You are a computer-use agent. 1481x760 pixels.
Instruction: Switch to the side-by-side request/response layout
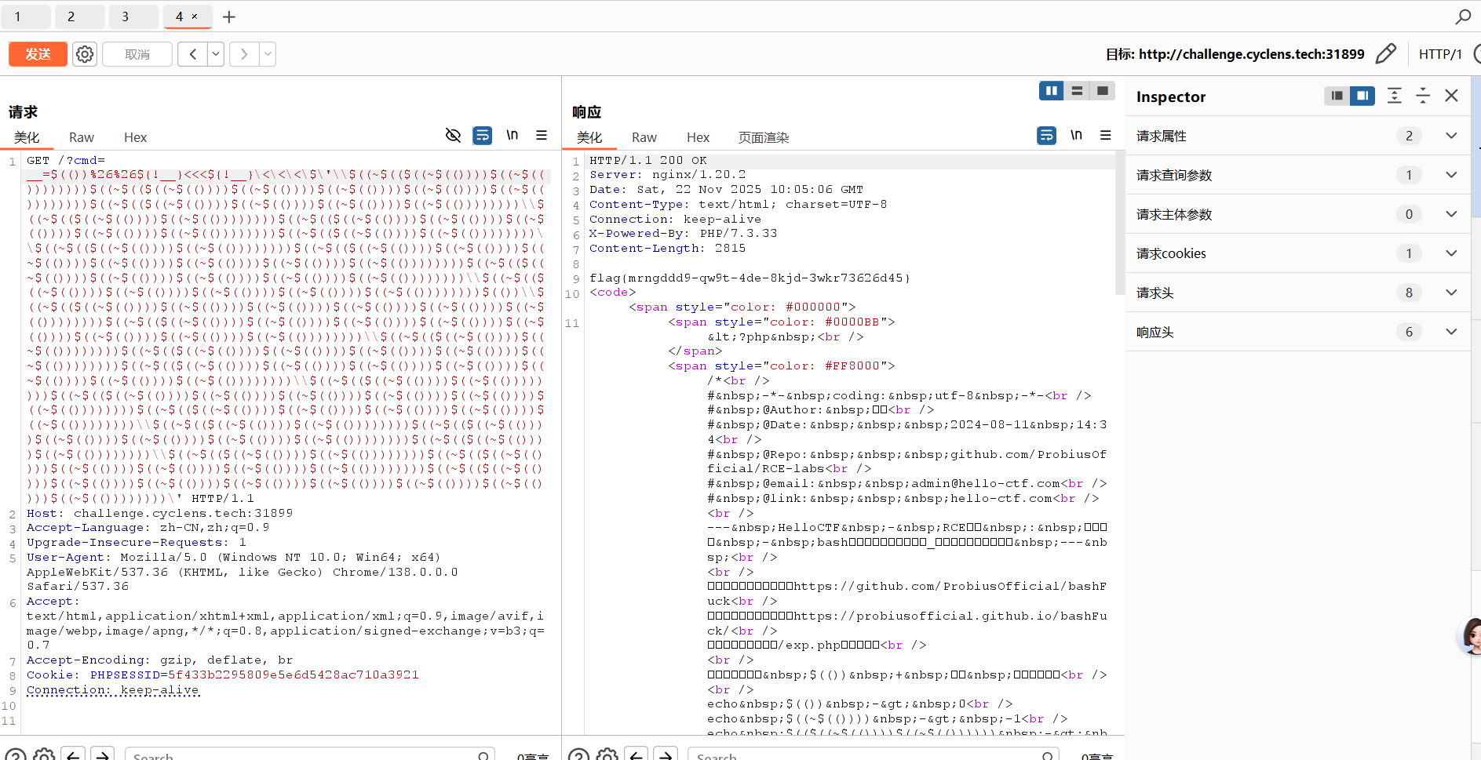(1052, 91)
